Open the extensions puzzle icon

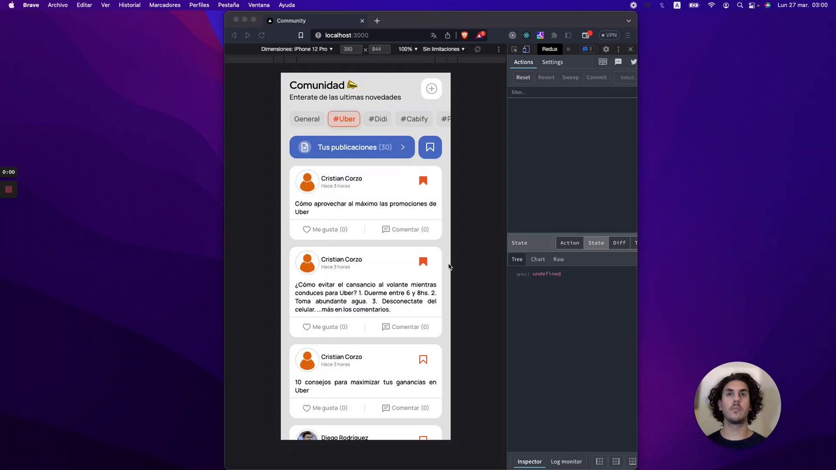click(x=555, y=35)
